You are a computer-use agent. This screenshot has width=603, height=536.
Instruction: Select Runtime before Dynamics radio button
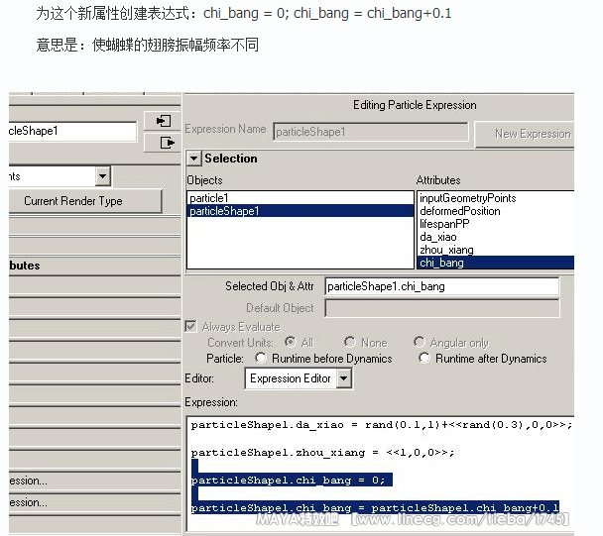(x=261, y=359)
